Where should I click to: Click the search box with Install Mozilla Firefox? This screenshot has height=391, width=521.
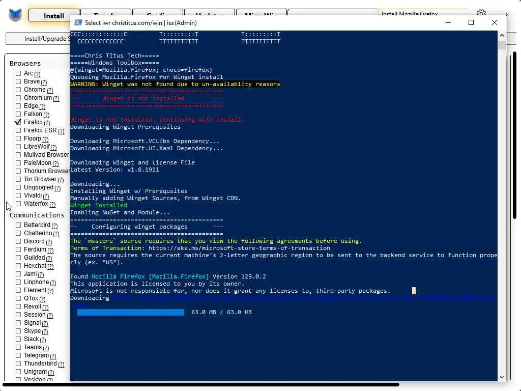423,13
